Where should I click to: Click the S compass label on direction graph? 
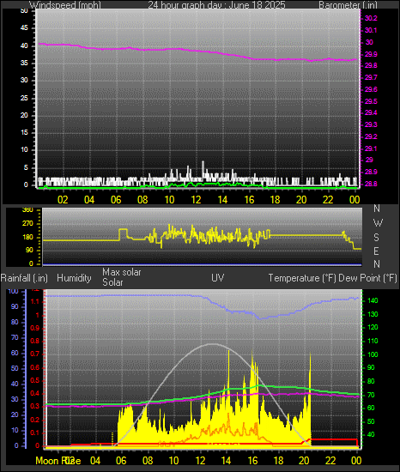click(x=376, y=238)
